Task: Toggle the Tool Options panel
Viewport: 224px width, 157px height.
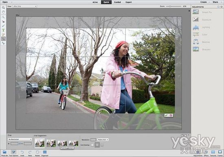Action: (x=13, y=153)
